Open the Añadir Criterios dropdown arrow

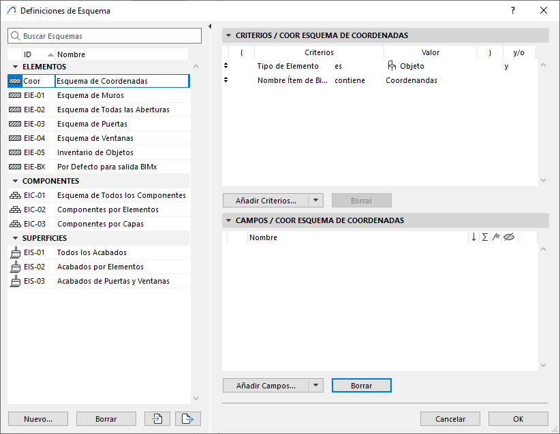(315, 201)
